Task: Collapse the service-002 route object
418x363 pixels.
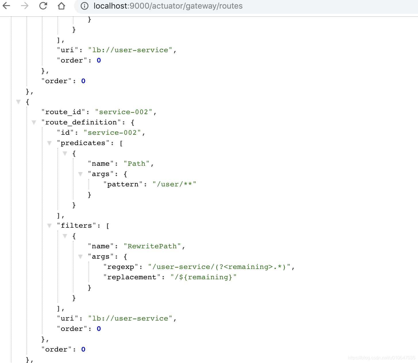Action: [x=19, y=102]
